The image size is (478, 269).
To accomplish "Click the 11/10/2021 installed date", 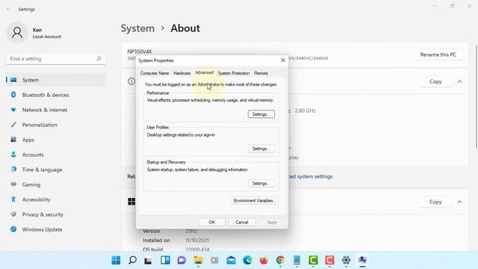I will (x=197, y=241).
